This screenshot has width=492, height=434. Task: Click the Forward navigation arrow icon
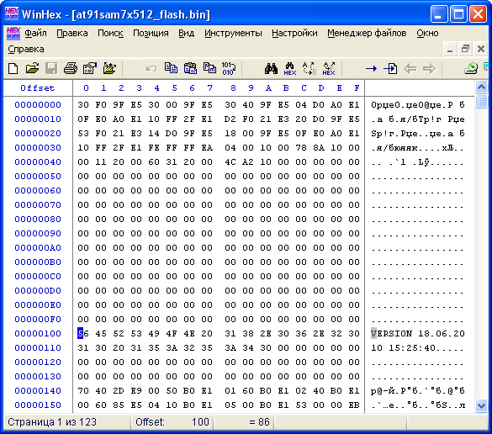point(429,68)
